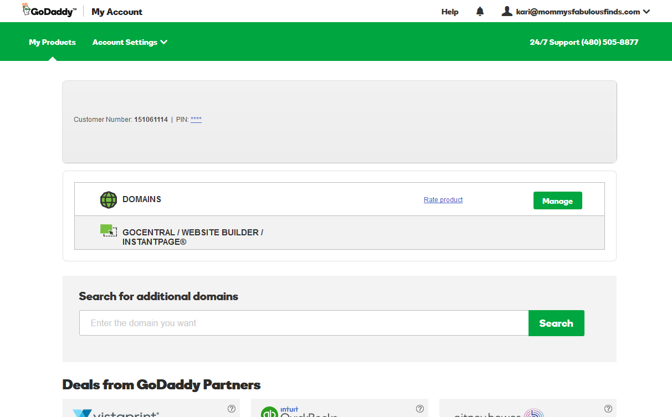
Task: Open the notifications bell
Action: point(480,12)
